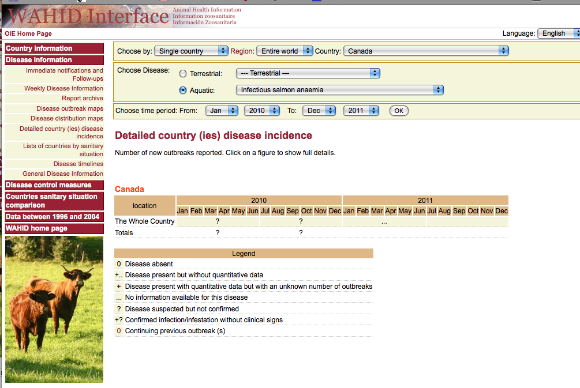
Task: Open Disease outbreak maps link
Action: [x=70, y=108]
